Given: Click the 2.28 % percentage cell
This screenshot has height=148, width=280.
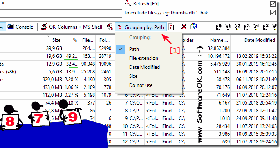Looking at the screenshot, I should (x=72, y=80).
